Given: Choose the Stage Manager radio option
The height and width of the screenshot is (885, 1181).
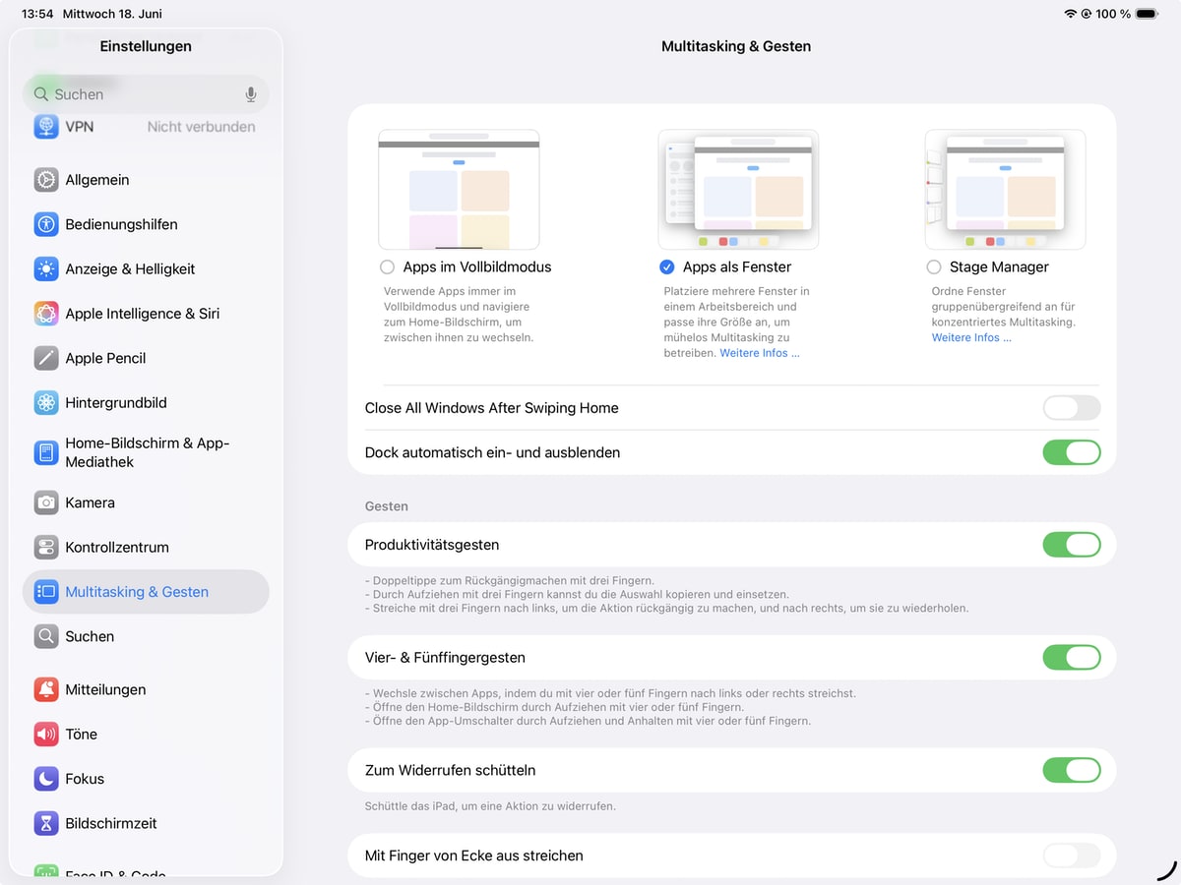Looking at the screenshot, I should pyautogui.click(x=934, y=267).
